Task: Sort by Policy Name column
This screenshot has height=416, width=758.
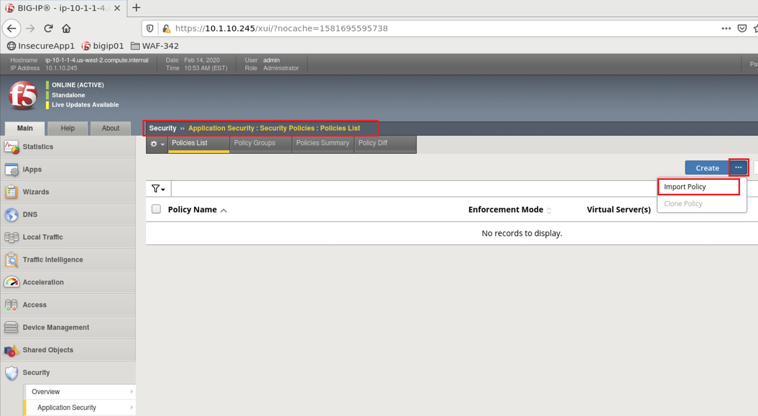Action: click(197, 210)
